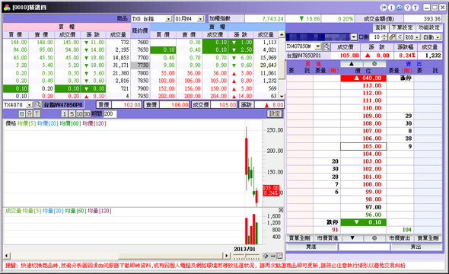Open the TXO 台指 product dropdown

pyautogui.click(x=169, y=19)
